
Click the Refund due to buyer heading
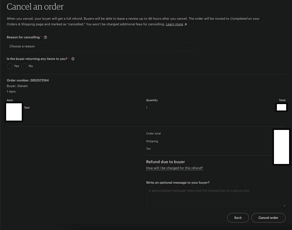click(x=165, y=162)
